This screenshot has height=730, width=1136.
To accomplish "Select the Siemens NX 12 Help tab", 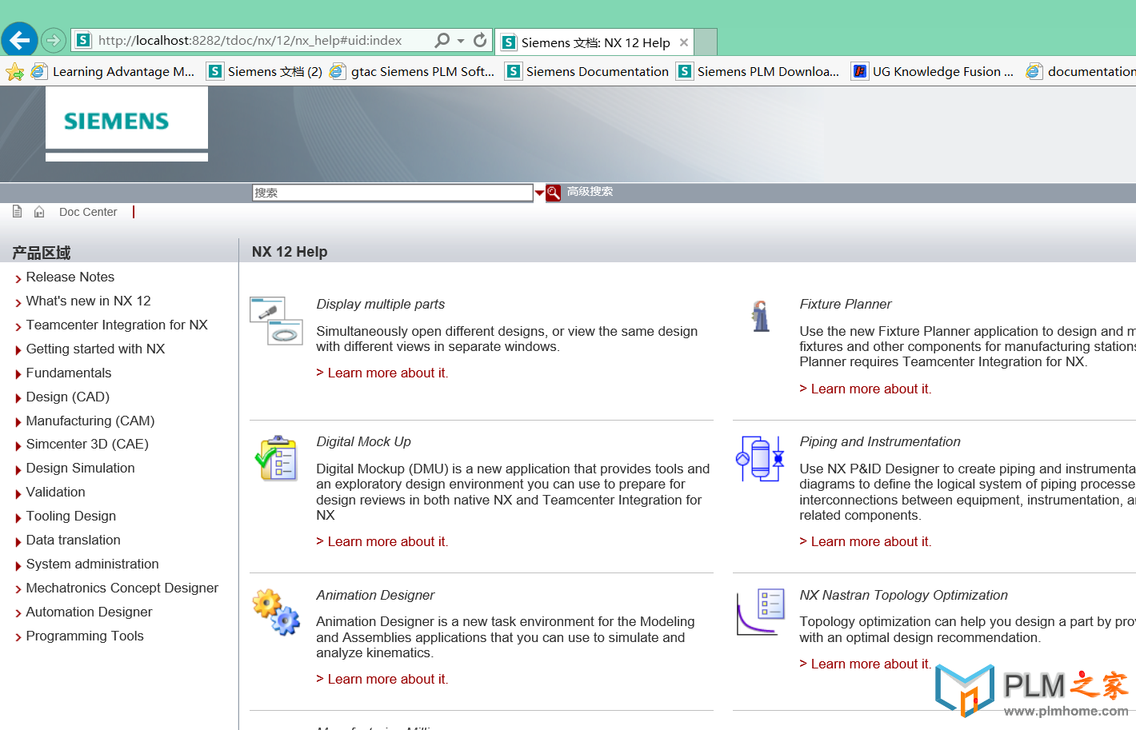I will (x=594, y=42).
